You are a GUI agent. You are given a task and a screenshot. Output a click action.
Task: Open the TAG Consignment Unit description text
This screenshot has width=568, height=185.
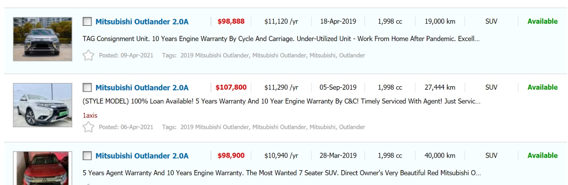[281, 39]
